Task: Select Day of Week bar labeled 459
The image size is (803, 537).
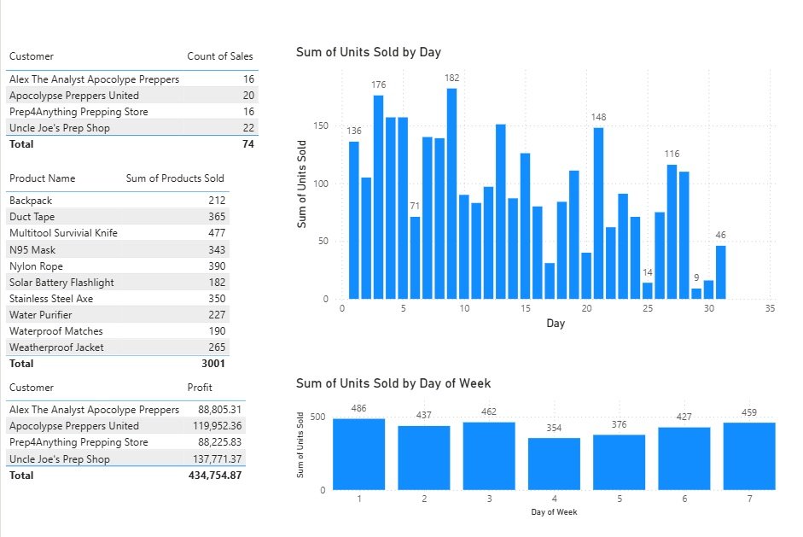Action: click(749, 456)
